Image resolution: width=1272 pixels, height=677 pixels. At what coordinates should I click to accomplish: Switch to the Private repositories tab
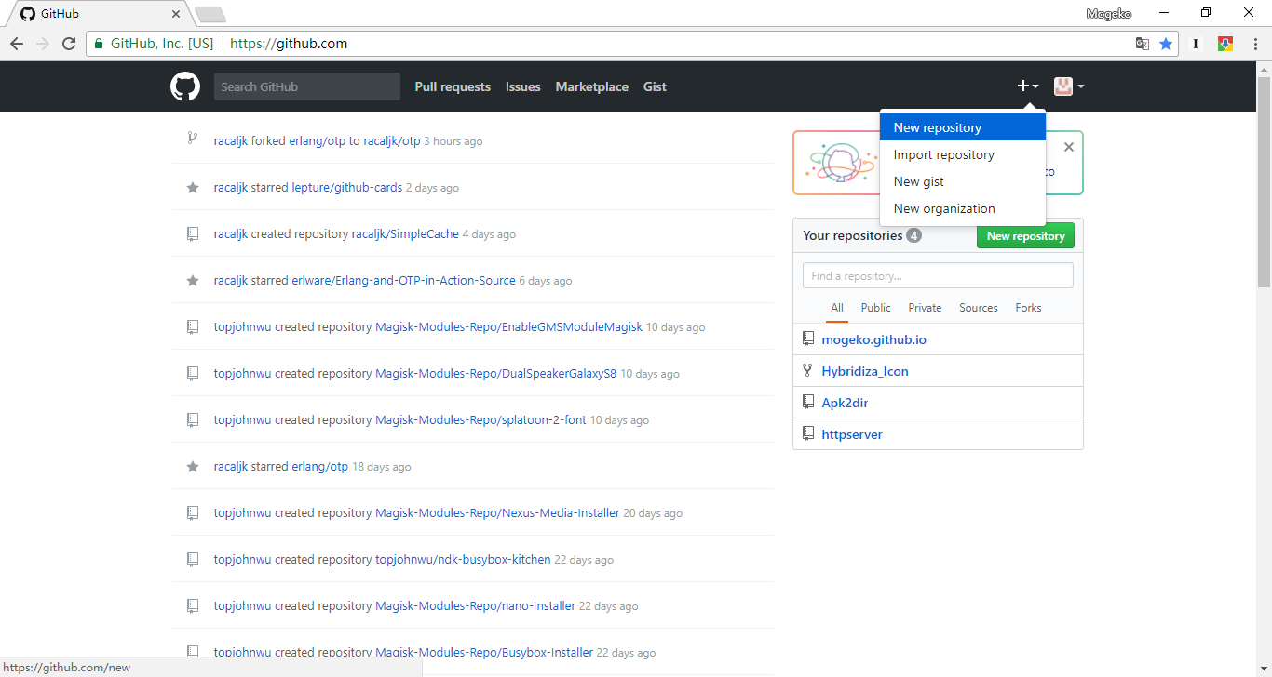[925, 308]
